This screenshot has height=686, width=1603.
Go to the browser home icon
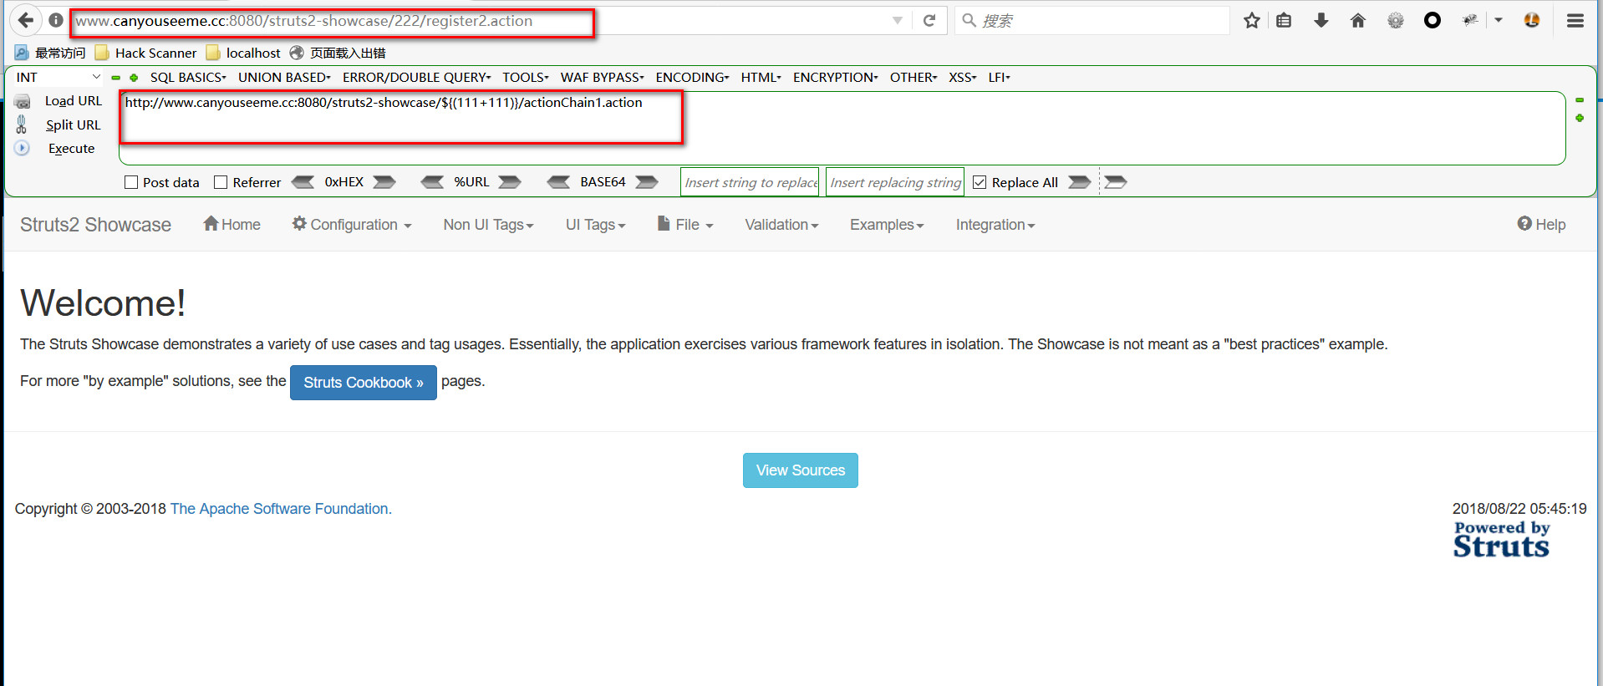click(1358, 21)
